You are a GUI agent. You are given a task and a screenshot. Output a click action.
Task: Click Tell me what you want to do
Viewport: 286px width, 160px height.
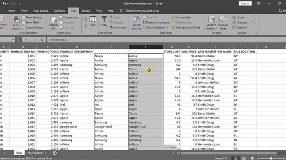pos(142,11)
